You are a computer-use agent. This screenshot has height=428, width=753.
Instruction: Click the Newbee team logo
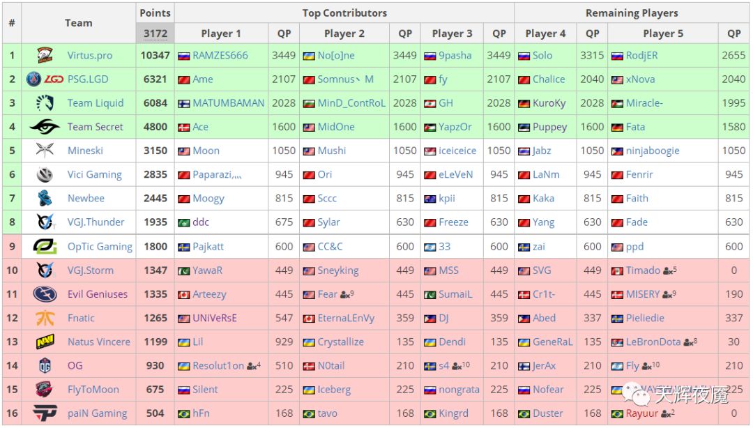[x=45, y=198]
